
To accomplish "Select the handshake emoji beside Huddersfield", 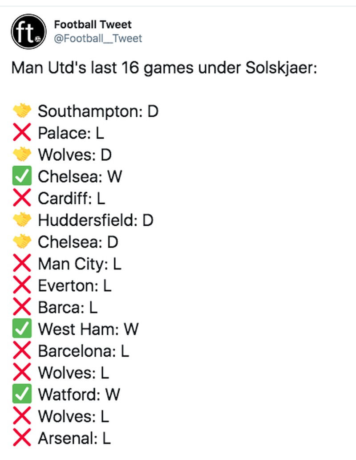I will [x=22, y=220].
